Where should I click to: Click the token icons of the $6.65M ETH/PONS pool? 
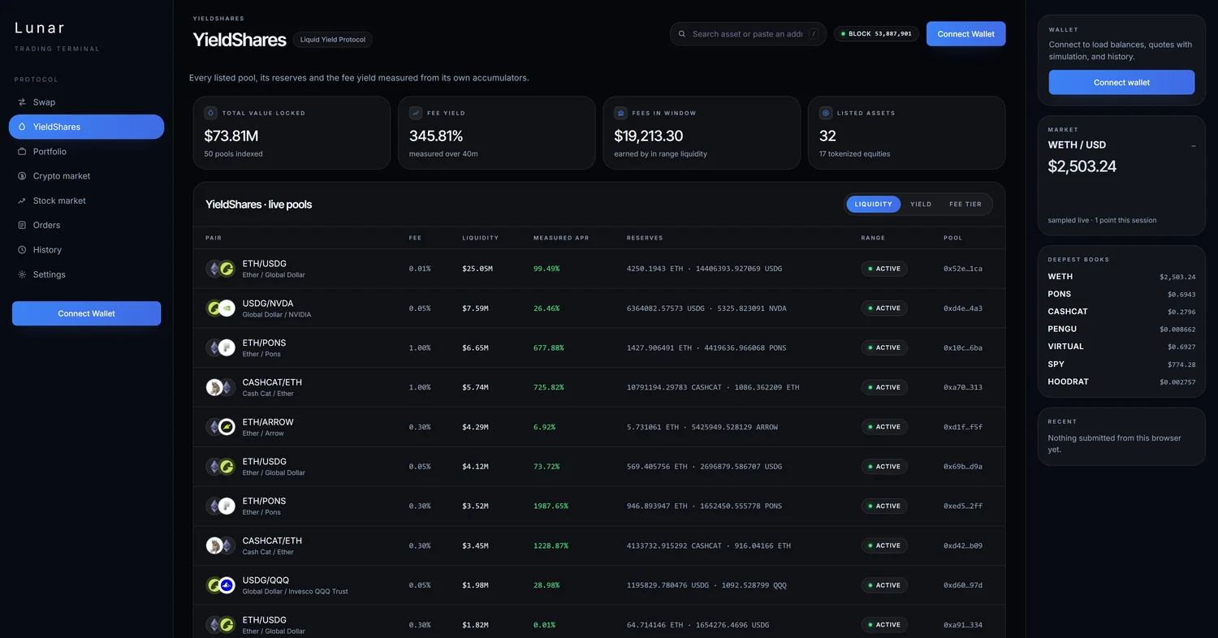point(220,347)
